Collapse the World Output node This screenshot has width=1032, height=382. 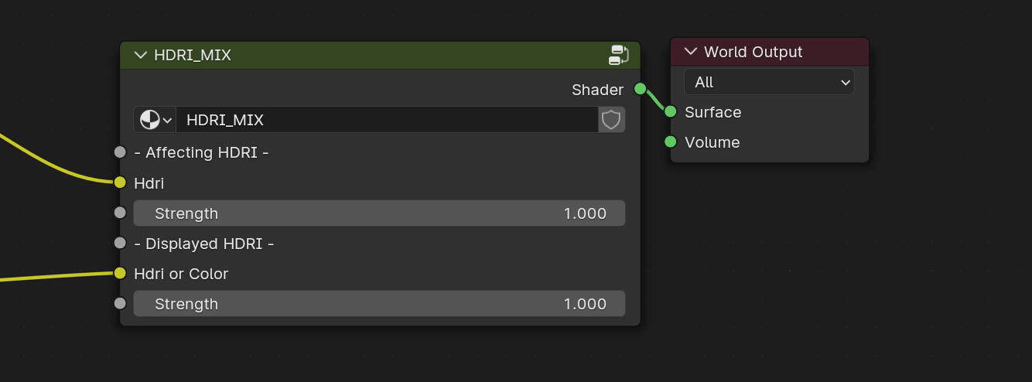[x=690, y=52]
